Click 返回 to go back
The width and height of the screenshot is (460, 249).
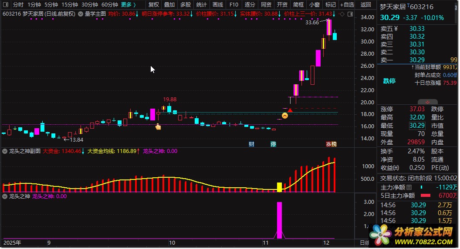(x=366, y=5)
